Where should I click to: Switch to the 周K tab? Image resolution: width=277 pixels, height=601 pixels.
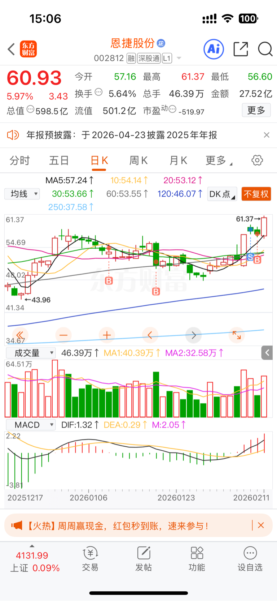pyautogui.click(x=138, y=160)
